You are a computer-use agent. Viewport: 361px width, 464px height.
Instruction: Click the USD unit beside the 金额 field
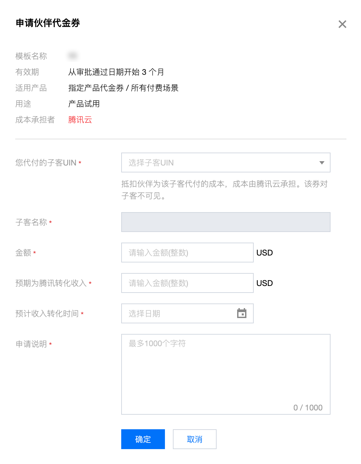[x=265, y=253]
